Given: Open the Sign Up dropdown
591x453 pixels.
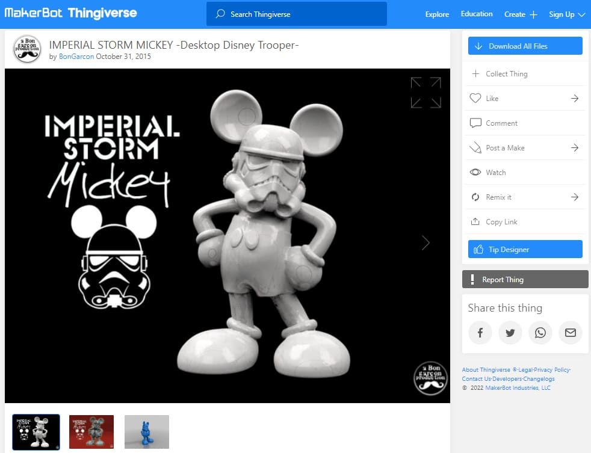Looking at the screenshot, I should (x=566, y=14).
